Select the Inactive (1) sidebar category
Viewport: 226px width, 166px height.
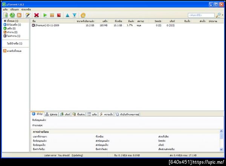[12, 36]
